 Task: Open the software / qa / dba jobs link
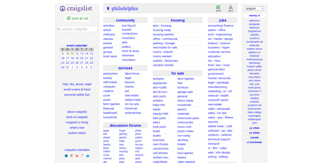(220, 131)
